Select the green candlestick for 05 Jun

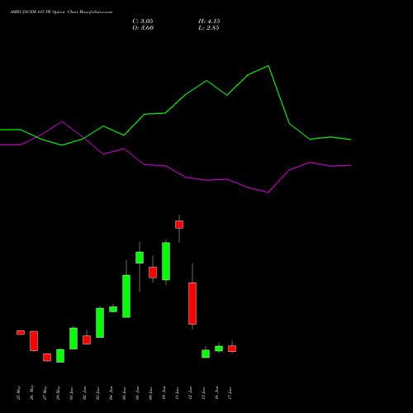point(126,297)
